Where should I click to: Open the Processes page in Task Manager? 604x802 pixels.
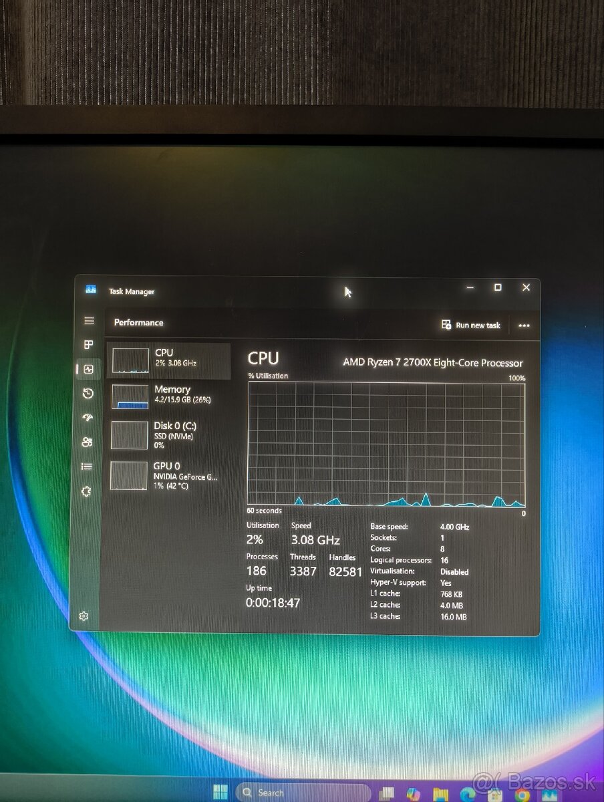pyautogui.click(x=89, y=345)
